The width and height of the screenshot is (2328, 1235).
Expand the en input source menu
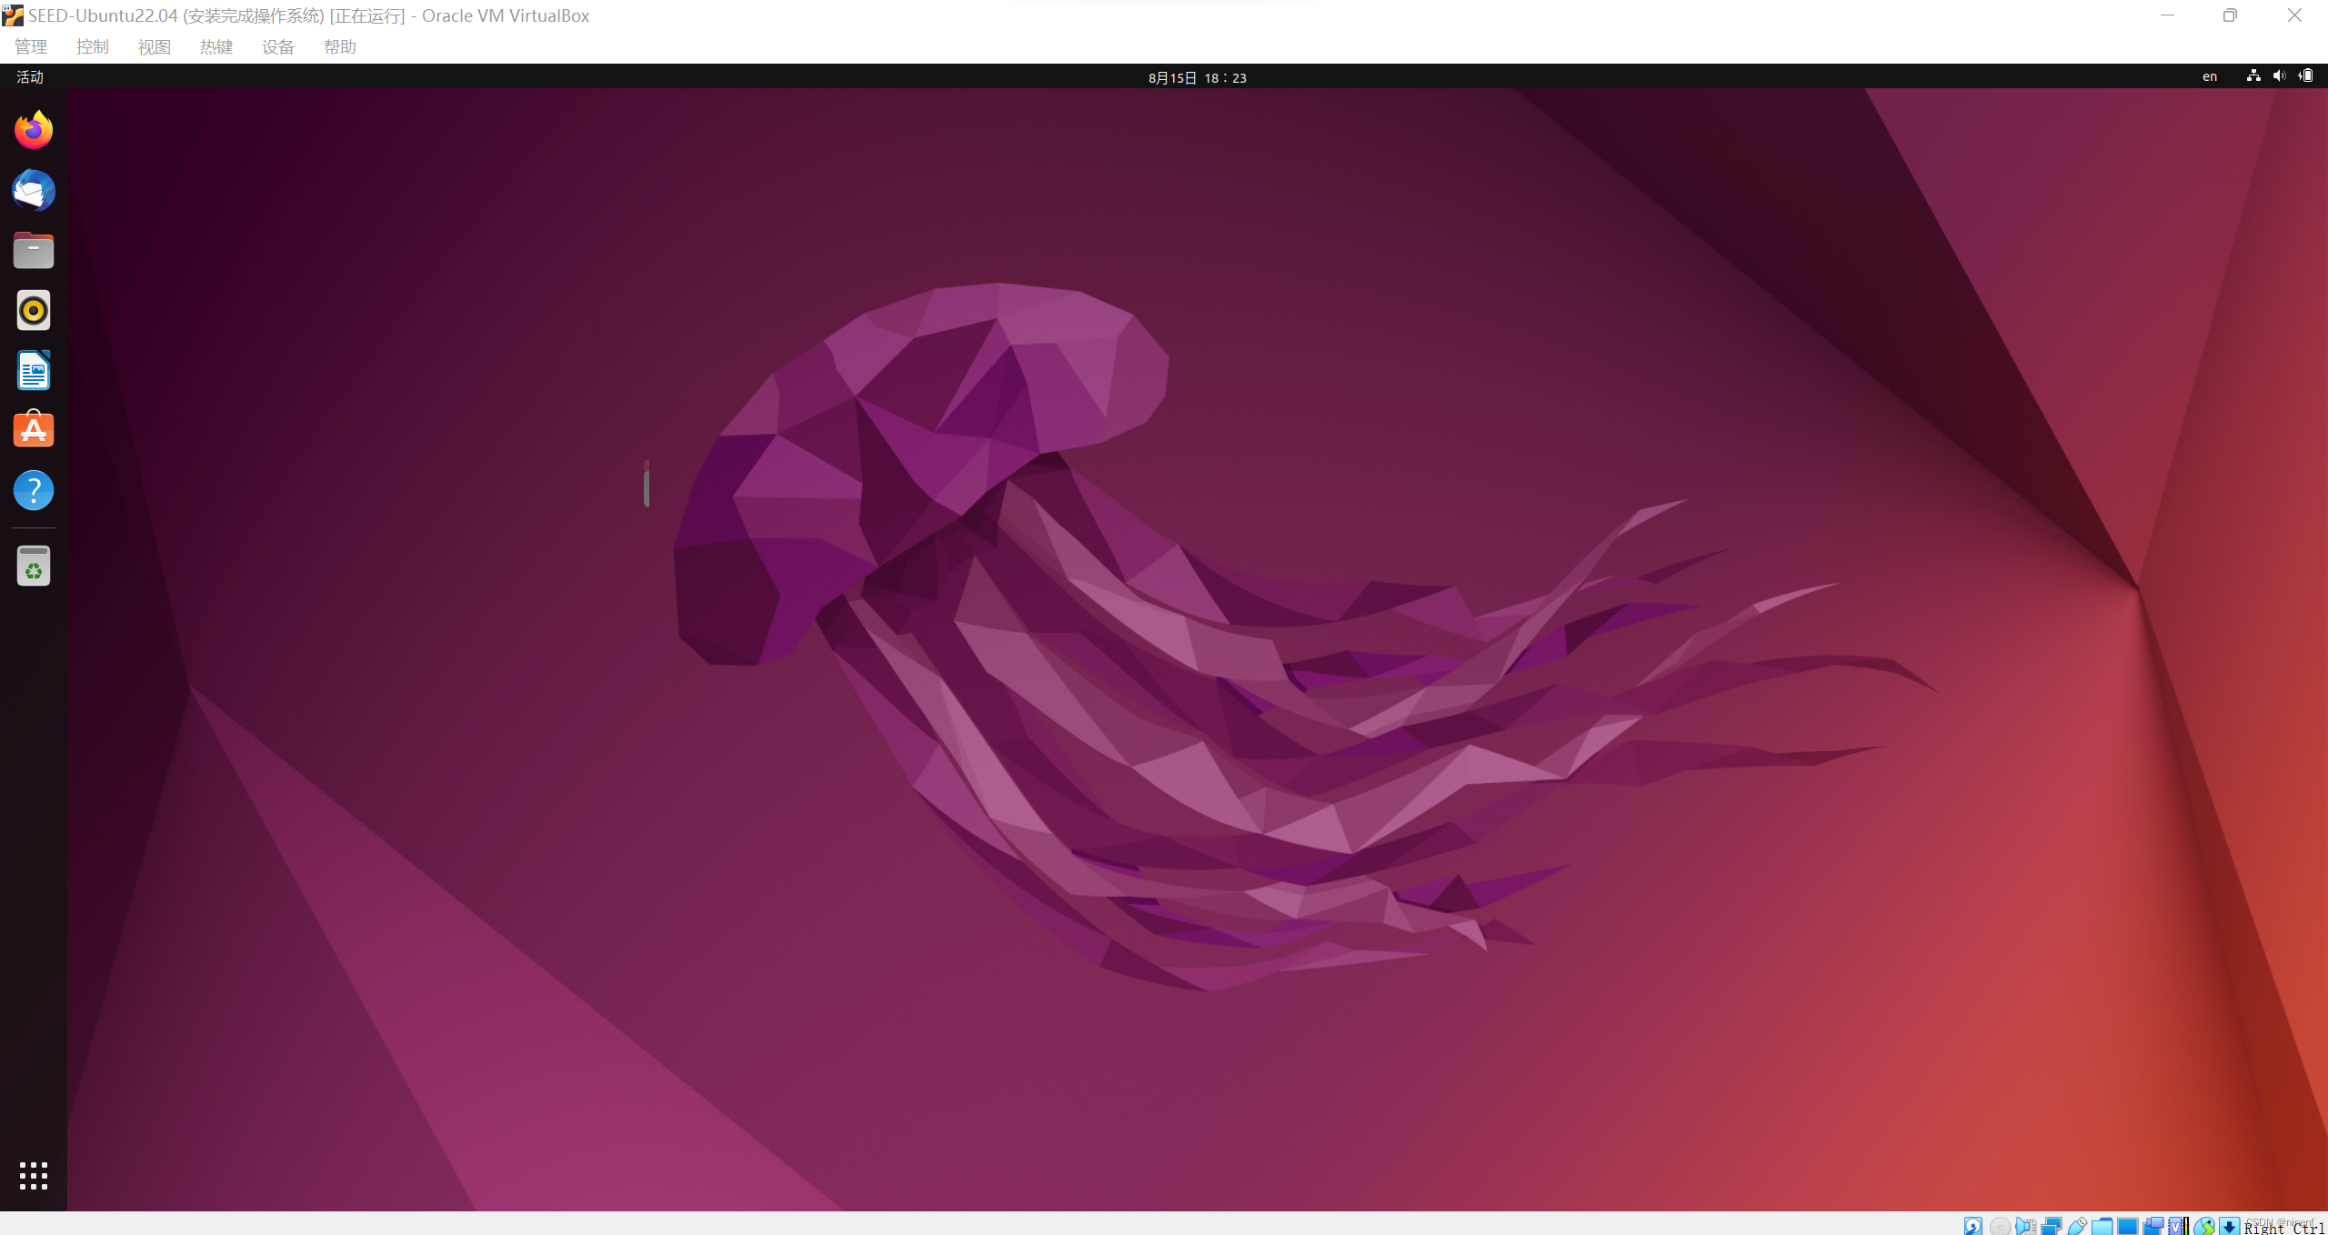[2209, 77]
